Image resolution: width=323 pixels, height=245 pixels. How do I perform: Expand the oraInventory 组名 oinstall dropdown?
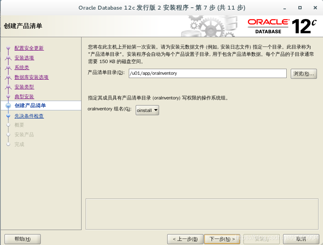pyautogui.click(x=147, y=110)
